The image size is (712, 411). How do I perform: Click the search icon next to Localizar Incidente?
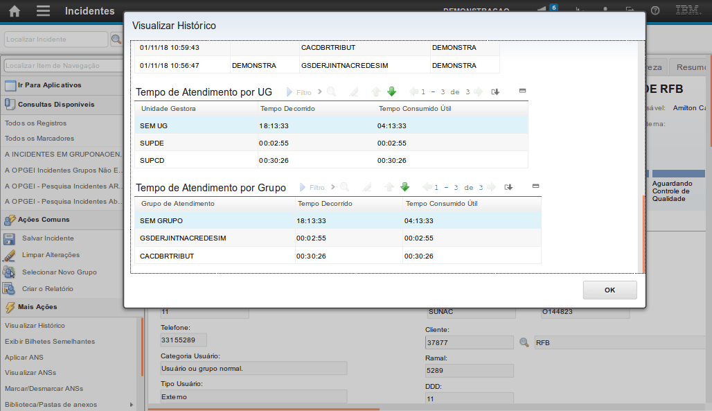pos(116,39)
